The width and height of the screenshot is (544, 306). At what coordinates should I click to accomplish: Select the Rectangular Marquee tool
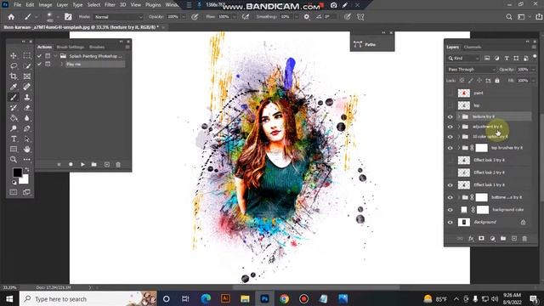(x=26, y=55)
